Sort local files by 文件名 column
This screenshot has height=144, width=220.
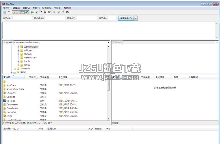(x=13, y=77)
